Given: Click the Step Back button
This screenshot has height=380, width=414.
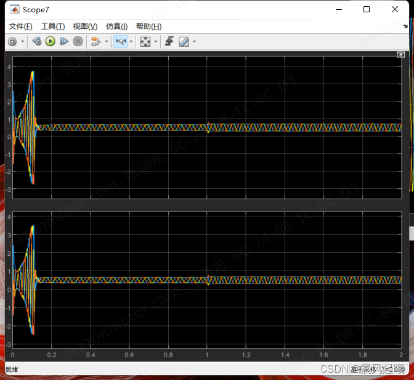Looking at the screenshot, I should (37, 41).
